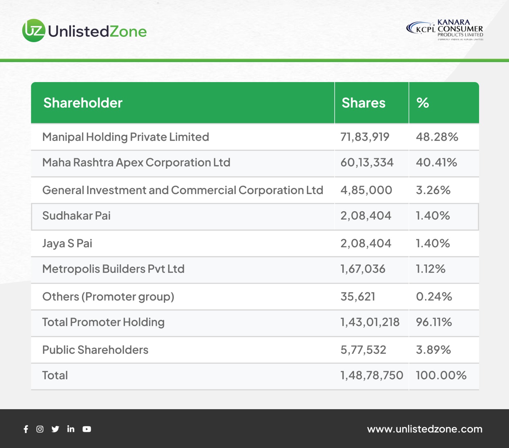Image resolution: width=509 pixels, height=448 pixels.
Task: Click the Shareholder column header
Action: pos(83,103)
